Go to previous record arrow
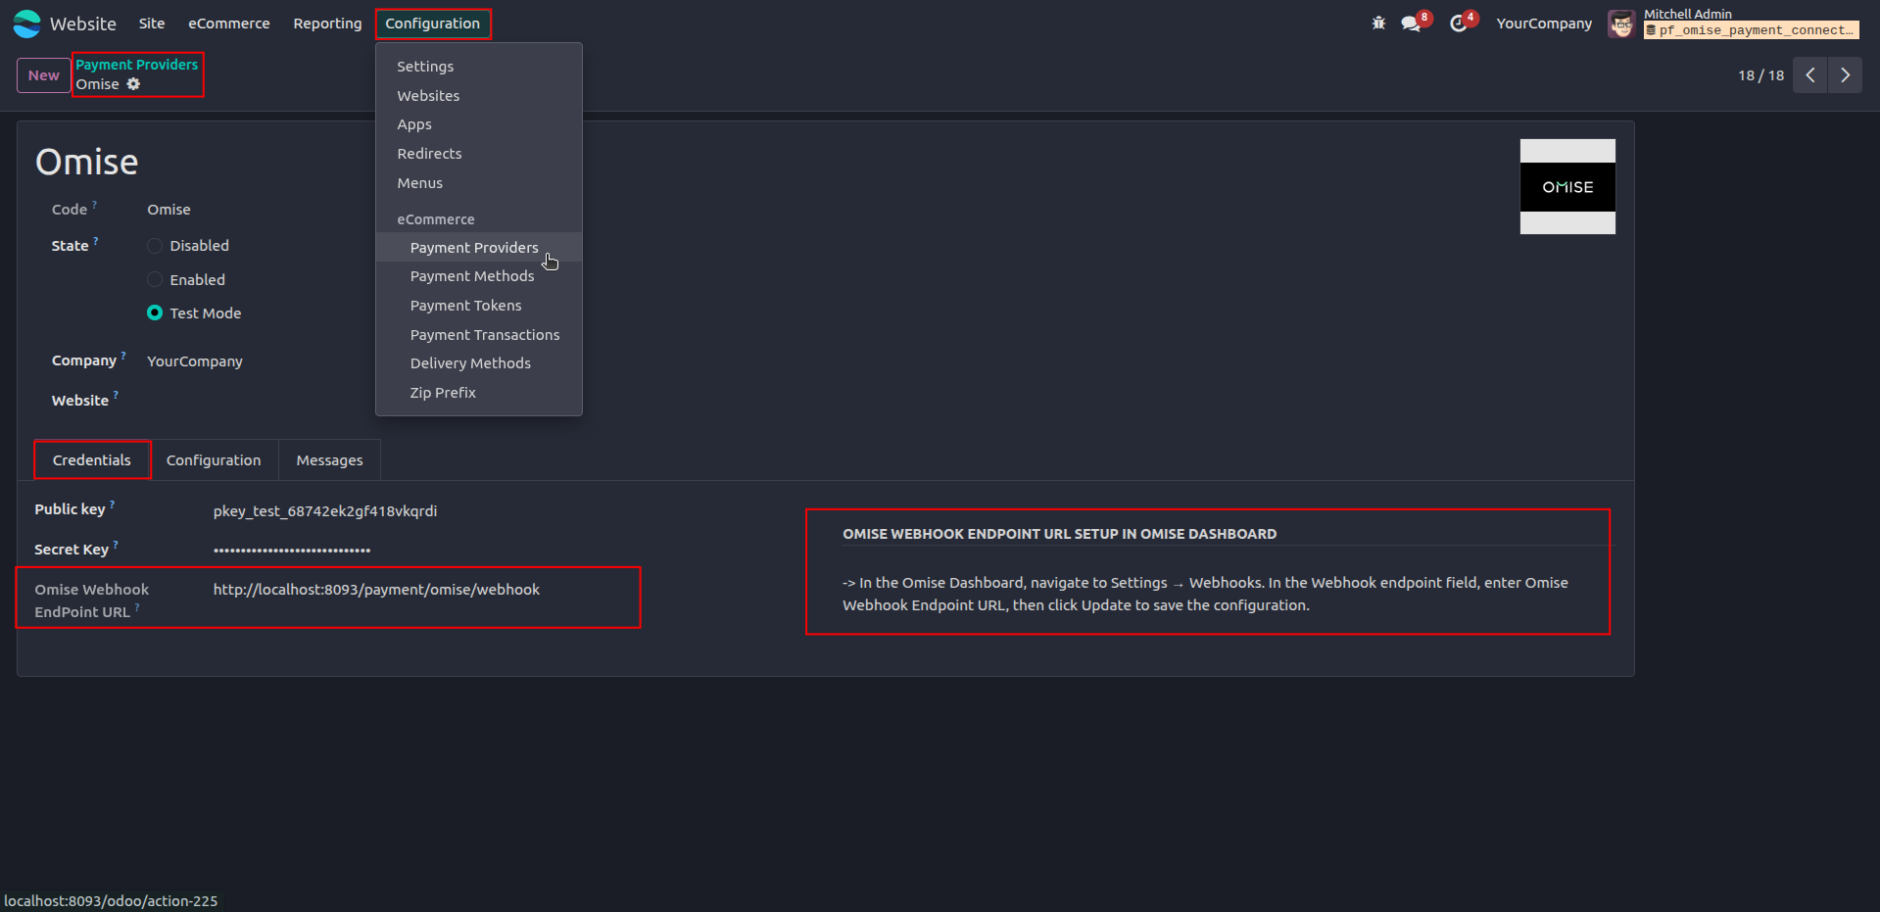The width and height of the screenshot is (1880, 912). tap(1810, 75)
